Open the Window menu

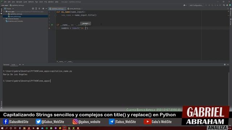coord(51,2)
